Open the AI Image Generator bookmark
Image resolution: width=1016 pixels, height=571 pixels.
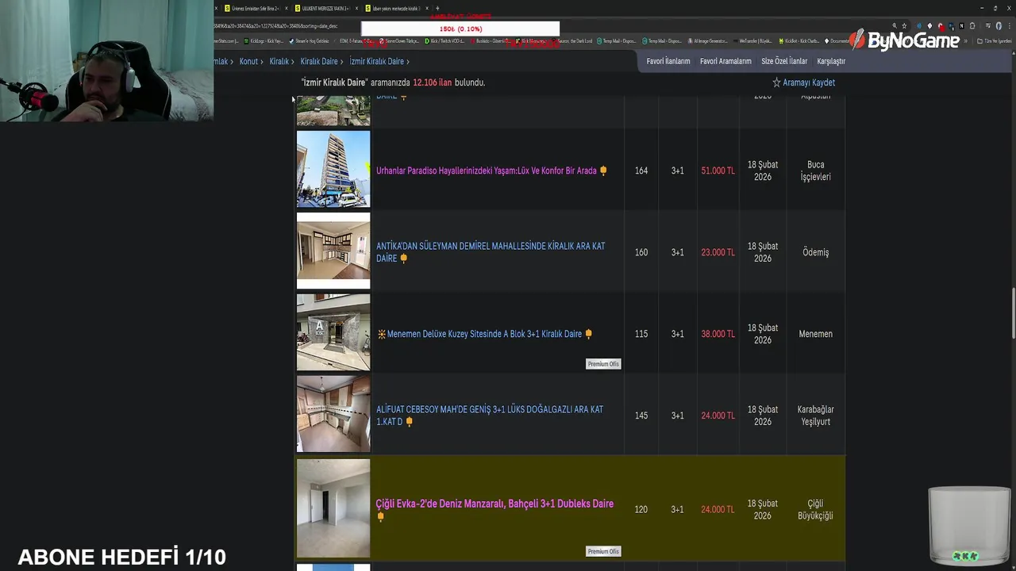click(x=707, y=40)
